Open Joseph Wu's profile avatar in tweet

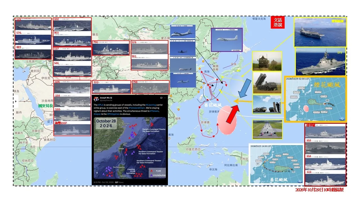tap(96, 99)
